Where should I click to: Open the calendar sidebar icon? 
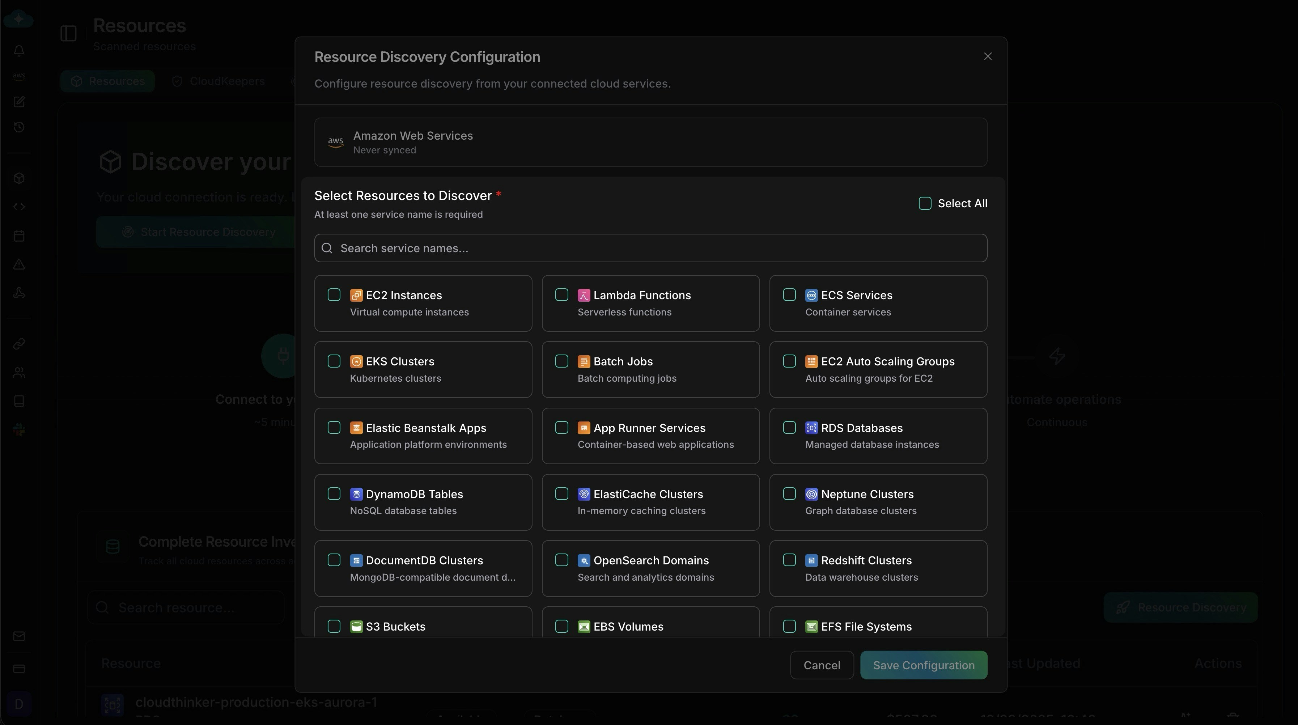pyautogui.click(x=19, y=235)
